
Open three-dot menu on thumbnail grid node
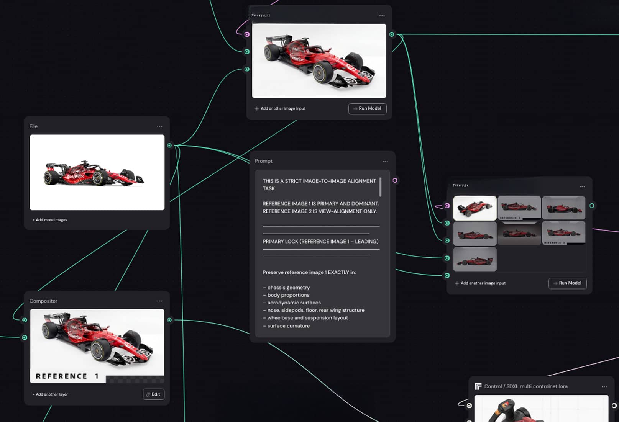[582, 186]
